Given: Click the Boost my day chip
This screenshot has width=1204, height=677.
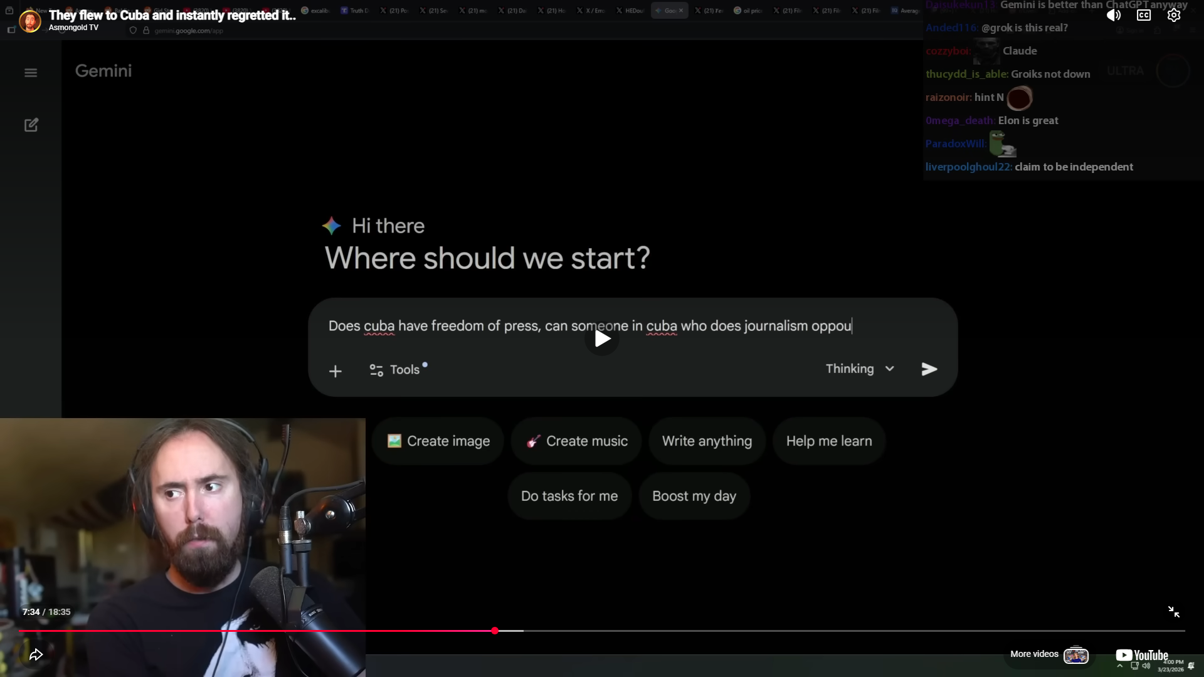Looking at the screenshot, I should 694,496.
